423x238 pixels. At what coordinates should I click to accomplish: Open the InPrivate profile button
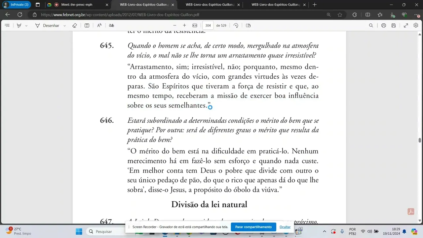(16, 5)
